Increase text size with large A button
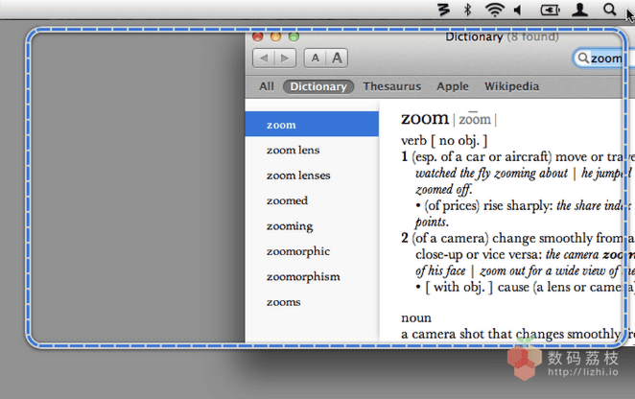635x399 pixels. pos(337,59)
